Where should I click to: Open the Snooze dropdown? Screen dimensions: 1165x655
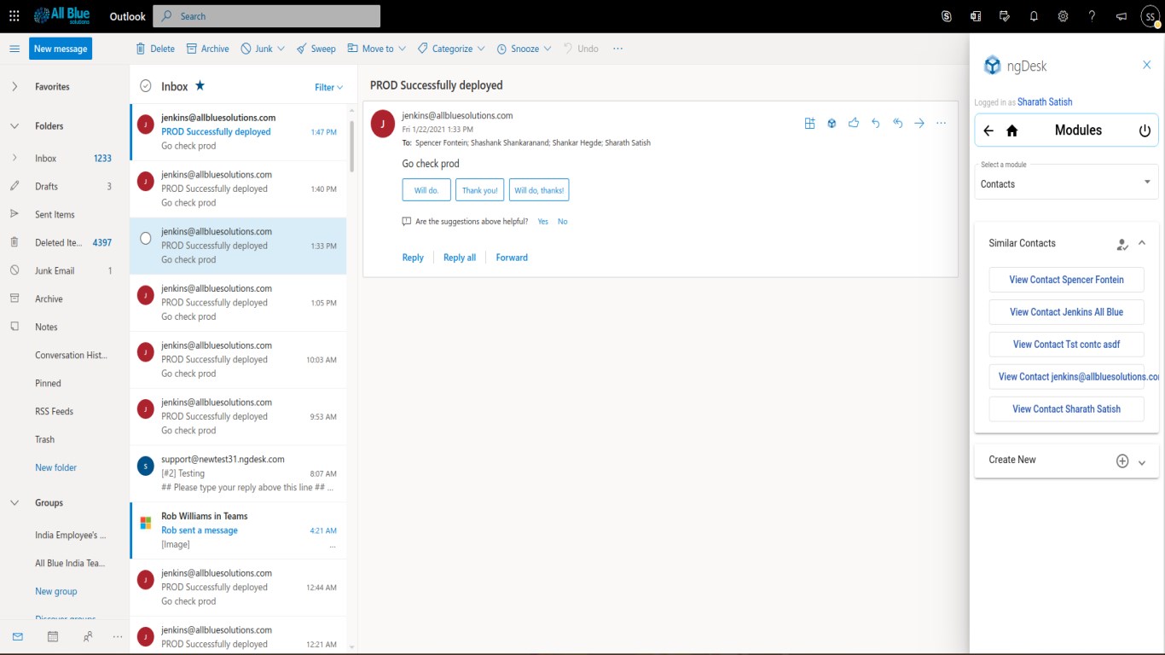[x=524, y=49]
